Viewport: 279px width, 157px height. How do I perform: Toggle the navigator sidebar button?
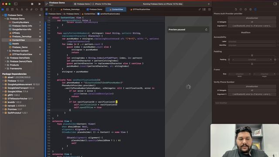tap(16, 4)
